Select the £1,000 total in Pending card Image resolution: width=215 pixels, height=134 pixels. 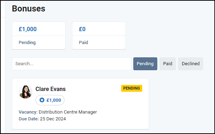pyautogui.click(x=28, y=29)
